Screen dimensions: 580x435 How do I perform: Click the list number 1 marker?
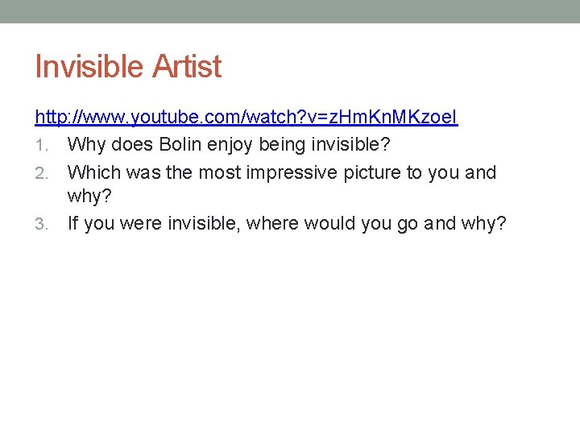coord(41,146)
